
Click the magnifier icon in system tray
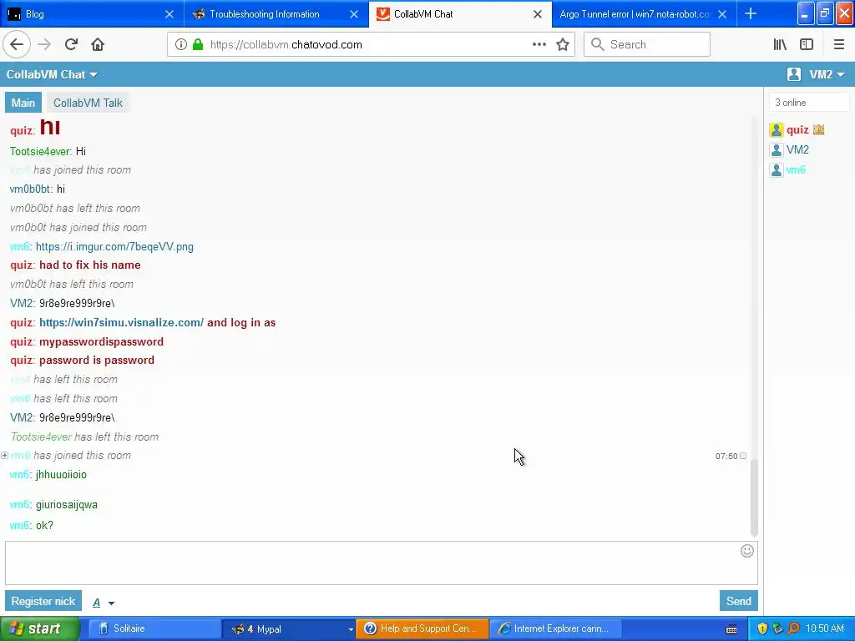click(x=793, y=628)
